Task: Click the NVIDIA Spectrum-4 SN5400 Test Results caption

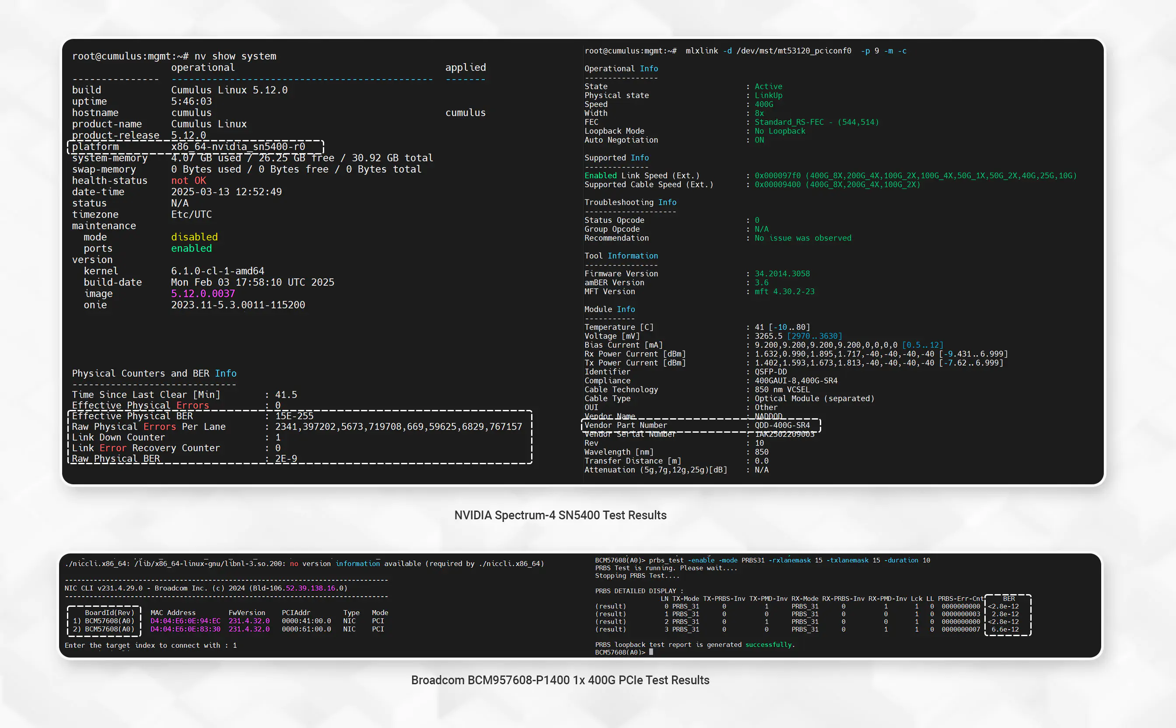Action: point(560,515)
